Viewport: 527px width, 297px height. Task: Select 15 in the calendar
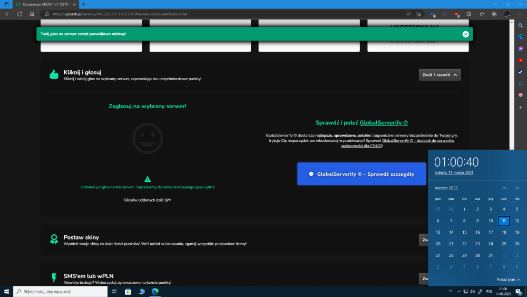[x=464, y=232]
